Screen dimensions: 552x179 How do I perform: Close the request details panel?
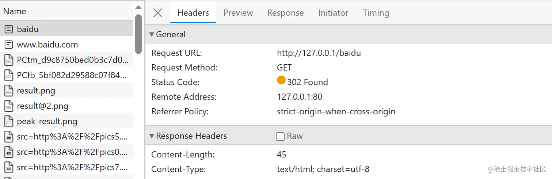pos(158,13)
